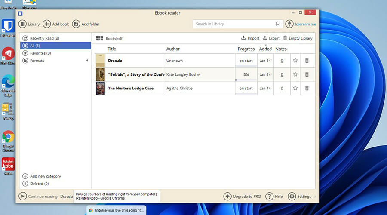Open The Hunter's Lodge Case cover thumbnail
Image resolution: width=387 pixels, height=215 pixels.
tap(100, 88)
